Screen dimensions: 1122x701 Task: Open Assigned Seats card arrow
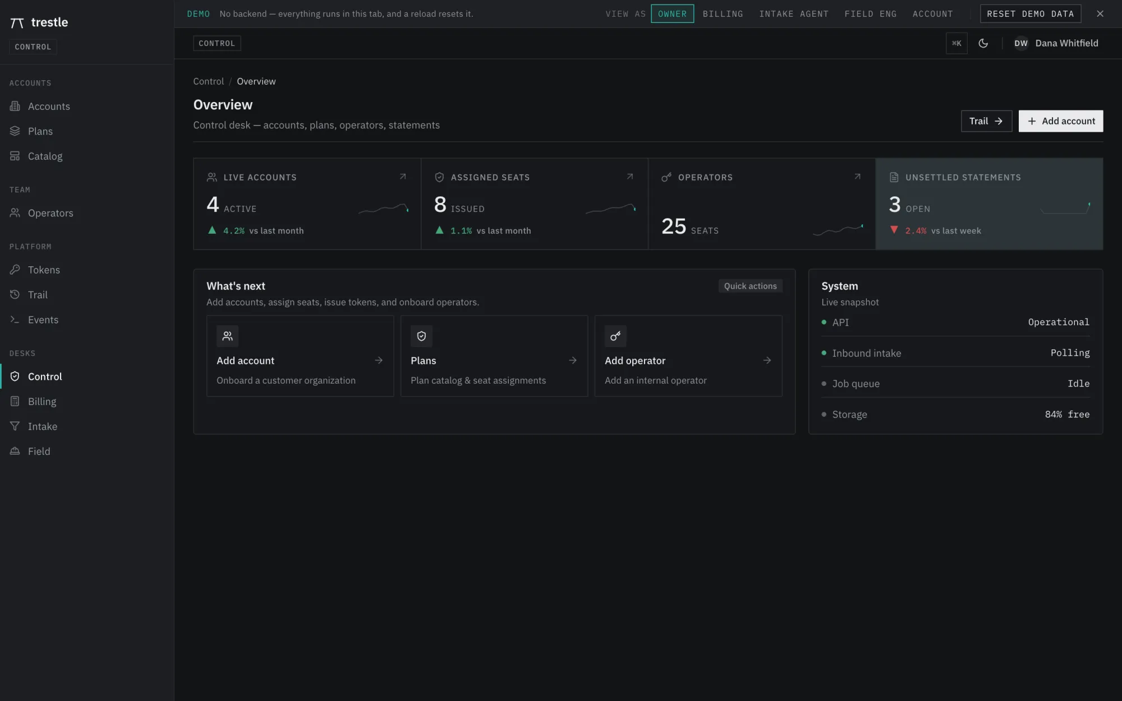630,177
